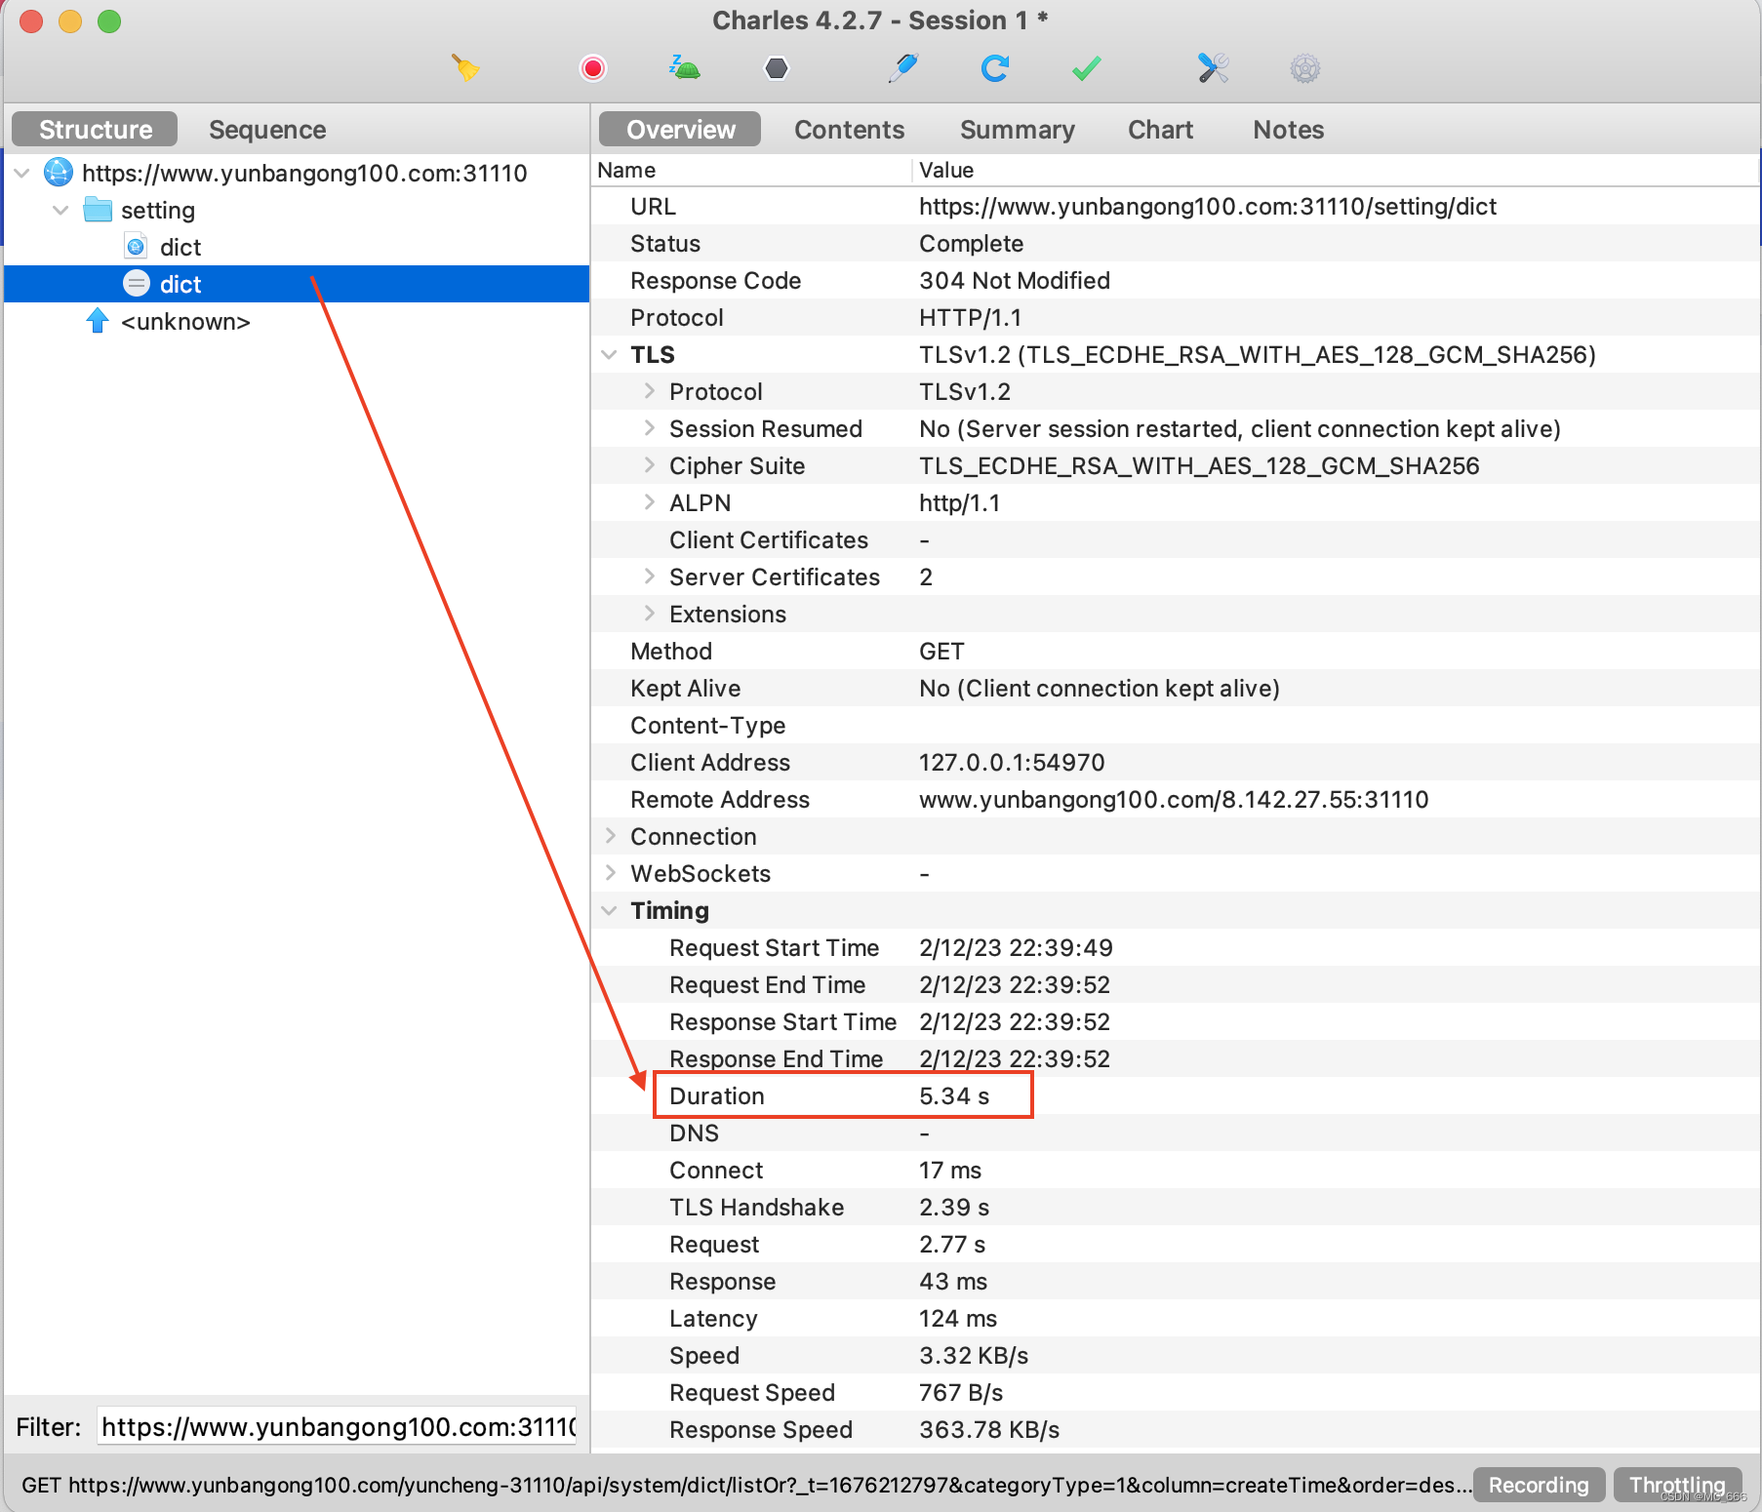The height and width of the screenshot is (1512, 1762).
Task: Click the blue Repeat request icon
Action: pyautogui.click(x=994, y=68)
